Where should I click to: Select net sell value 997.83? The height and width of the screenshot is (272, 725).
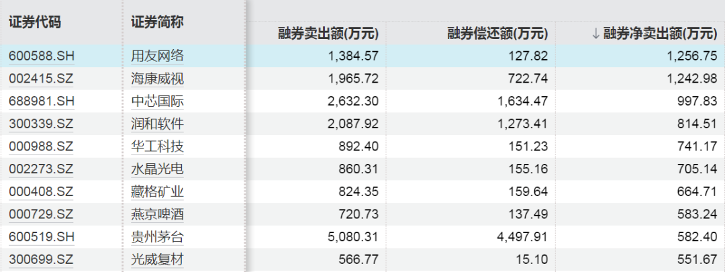pos(697,101)
